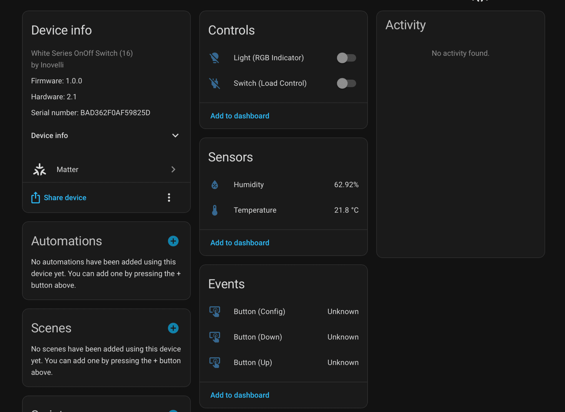The width and height of the screenshot is (565, 412).
Task: Open Matter integration via right chevron
Action: (x=173, y=170)
